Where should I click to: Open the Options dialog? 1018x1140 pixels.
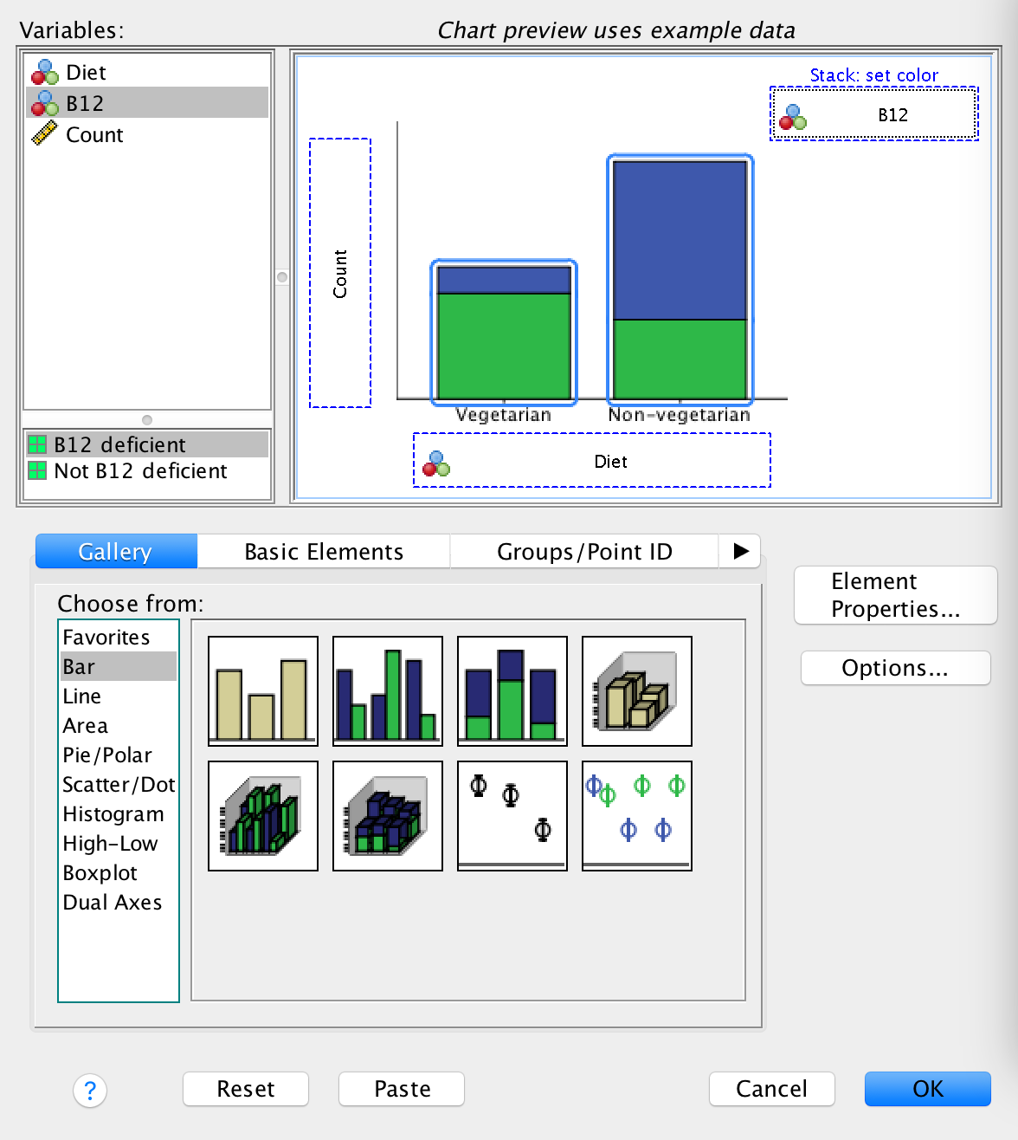point(895,668)
